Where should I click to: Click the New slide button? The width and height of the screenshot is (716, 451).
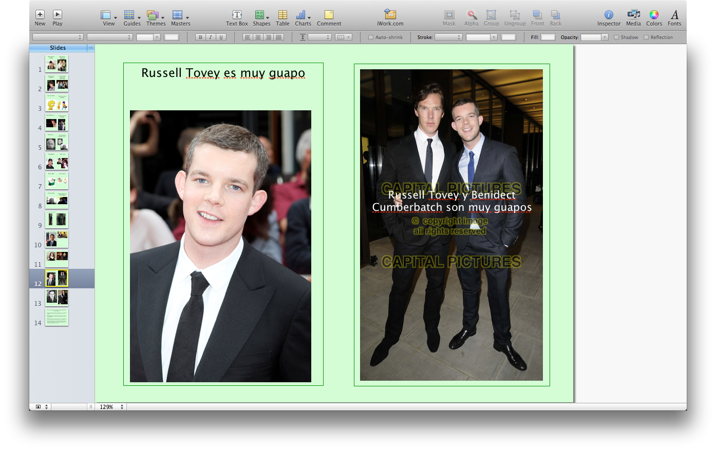tap(40, 15)
